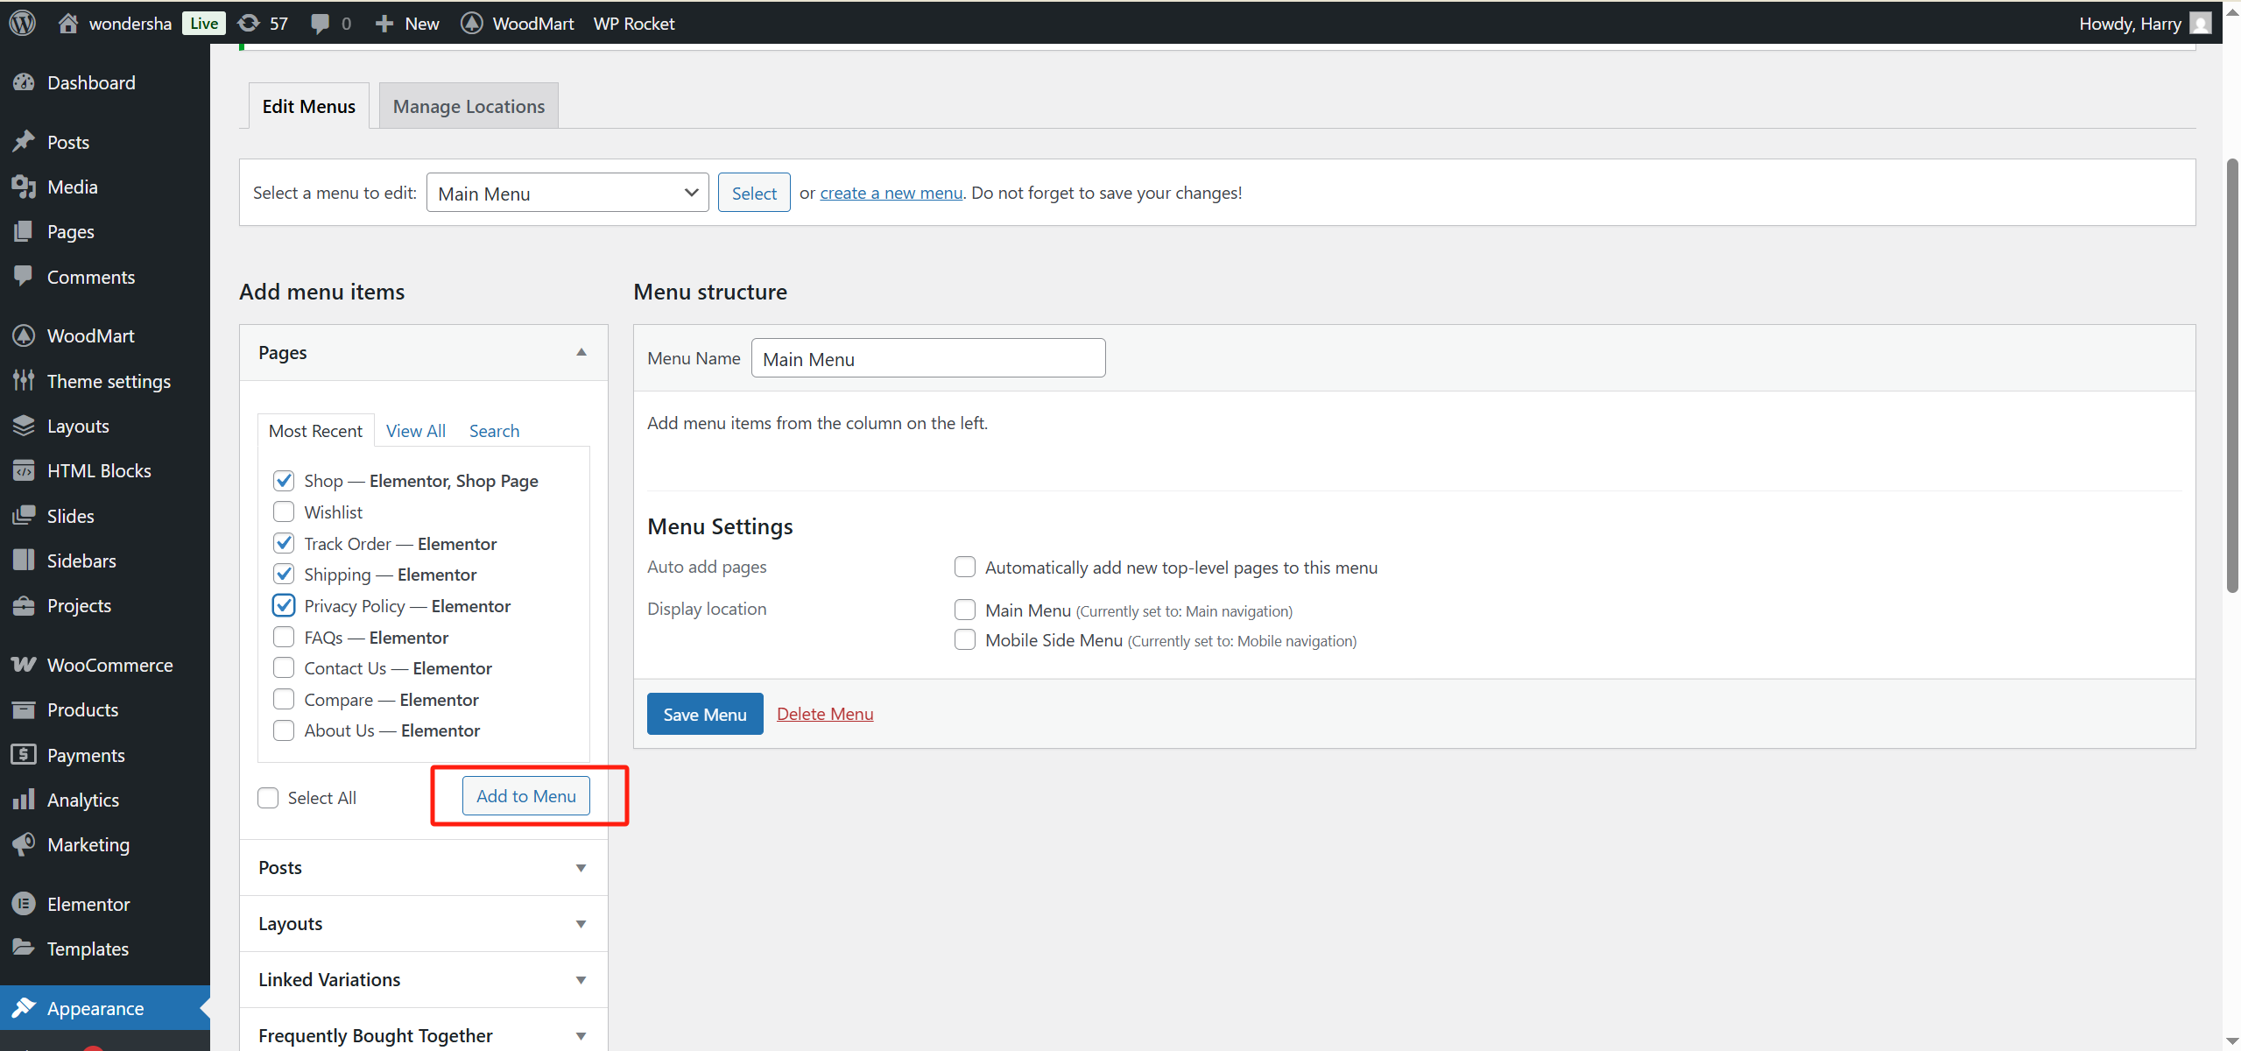This screenshot has height=1051, width=2241.
Task: Click the WordPress logo icon
Action: click(x=23, y=23)
